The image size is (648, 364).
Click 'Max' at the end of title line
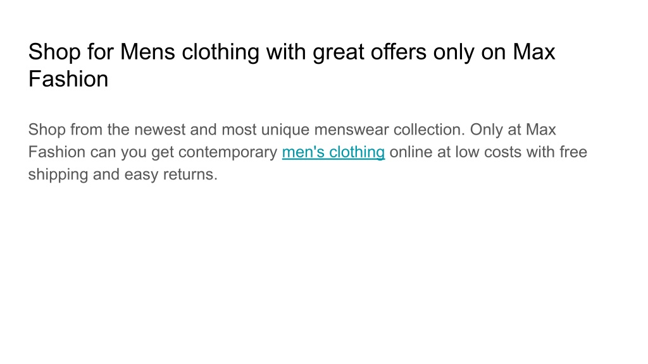534,52
